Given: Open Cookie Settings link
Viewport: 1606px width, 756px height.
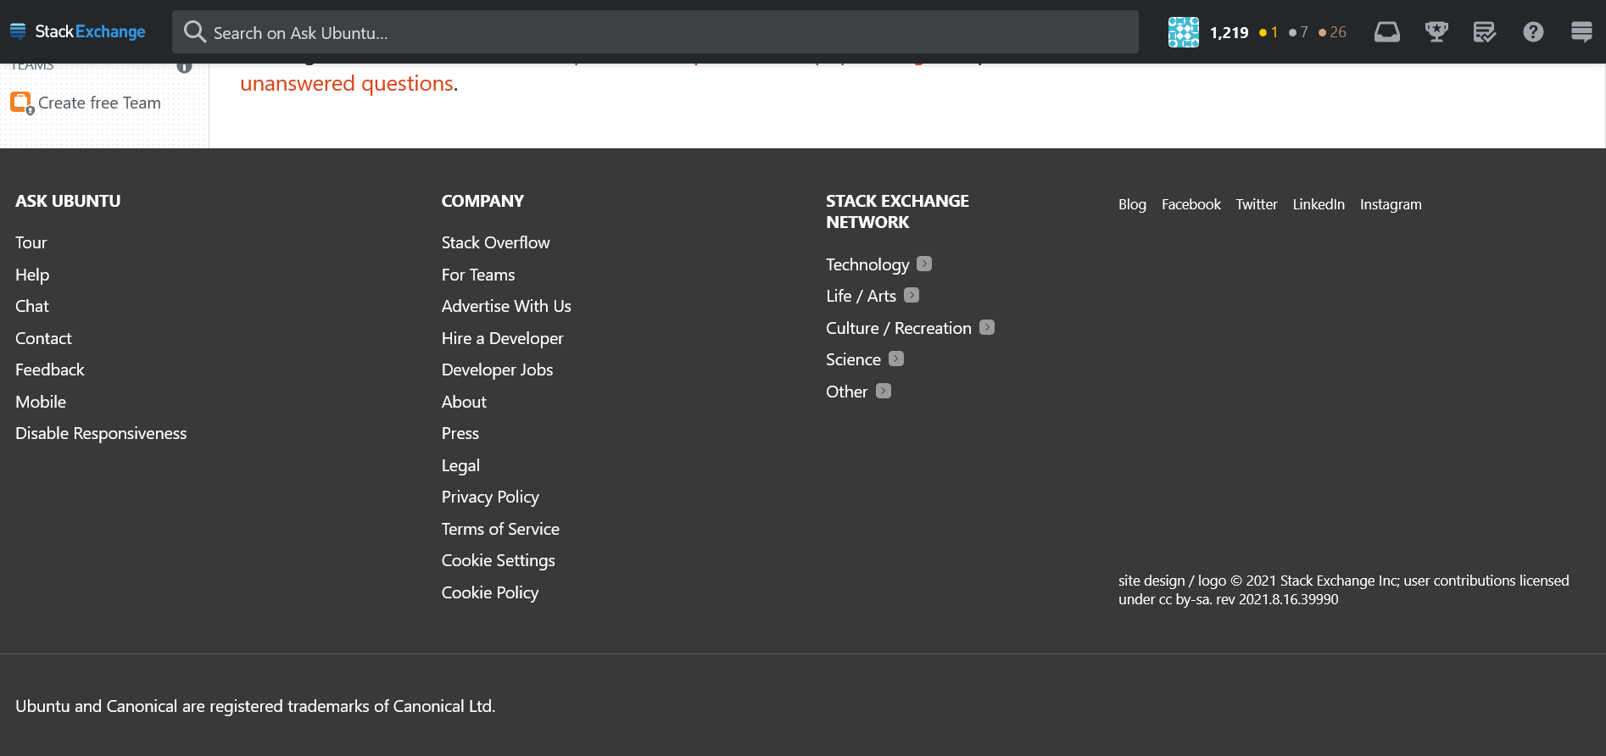Looking at the screenshot, I should click(x=498, y=560).
